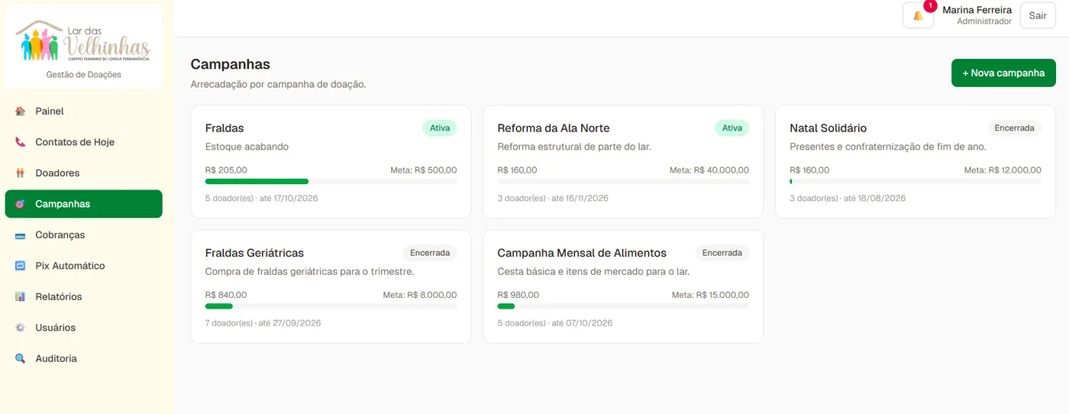Go to Painel menu item
The height and width of the screenshot is (414, 1069).
coord(83,112)
